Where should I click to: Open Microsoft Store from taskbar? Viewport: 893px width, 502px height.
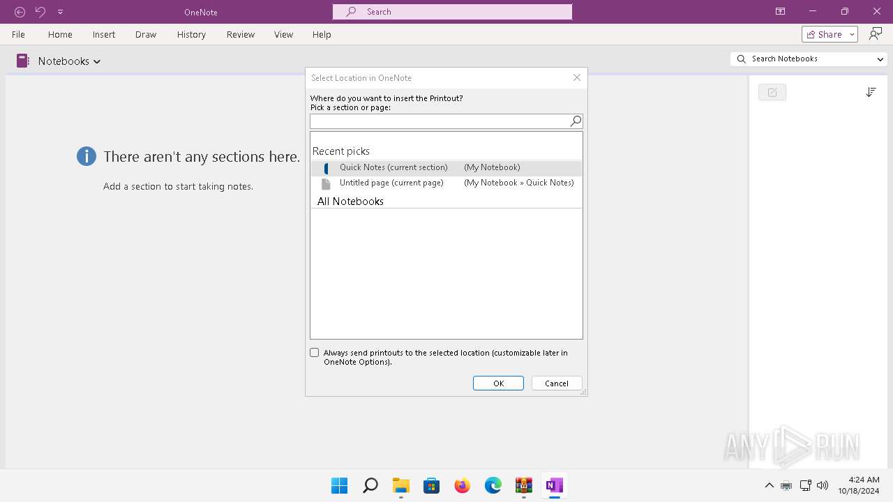(x=432, y=485)
